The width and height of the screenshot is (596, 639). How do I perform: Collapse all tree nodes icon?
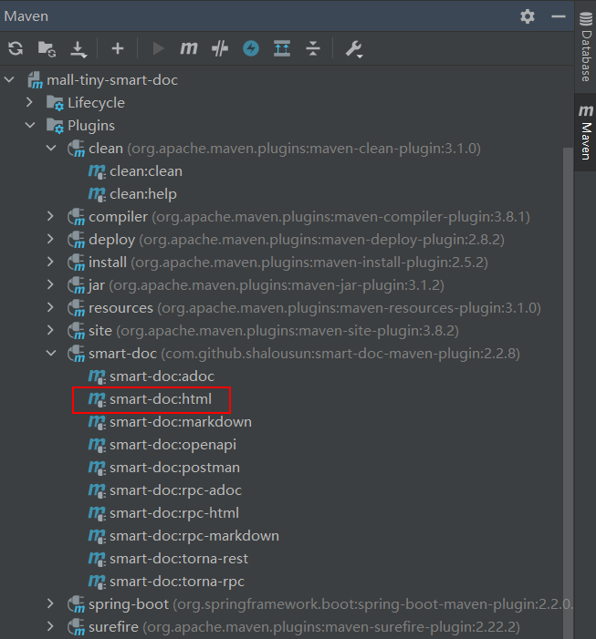point(313,48)
